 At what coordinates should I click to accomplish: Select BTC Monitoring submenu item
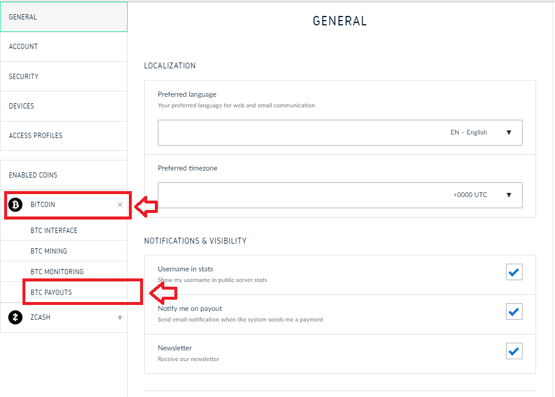click(x=57, y=272)
